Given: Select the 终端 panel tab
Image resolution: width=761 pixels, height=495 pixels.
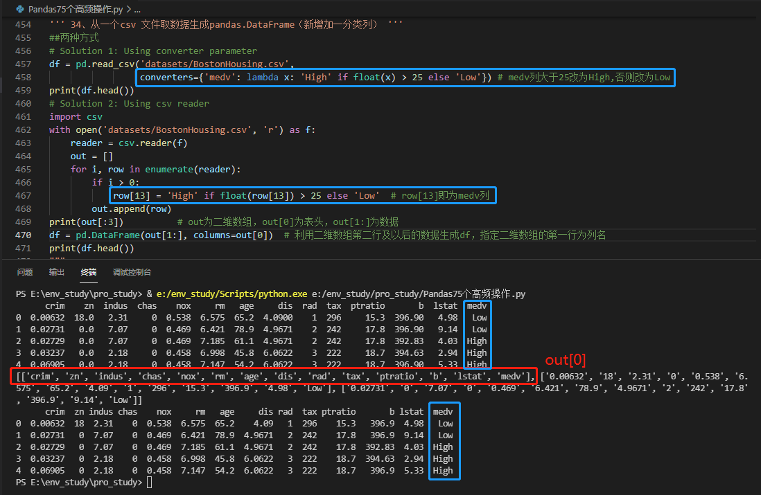Looking at the screenshot, I should coord(89,272).
